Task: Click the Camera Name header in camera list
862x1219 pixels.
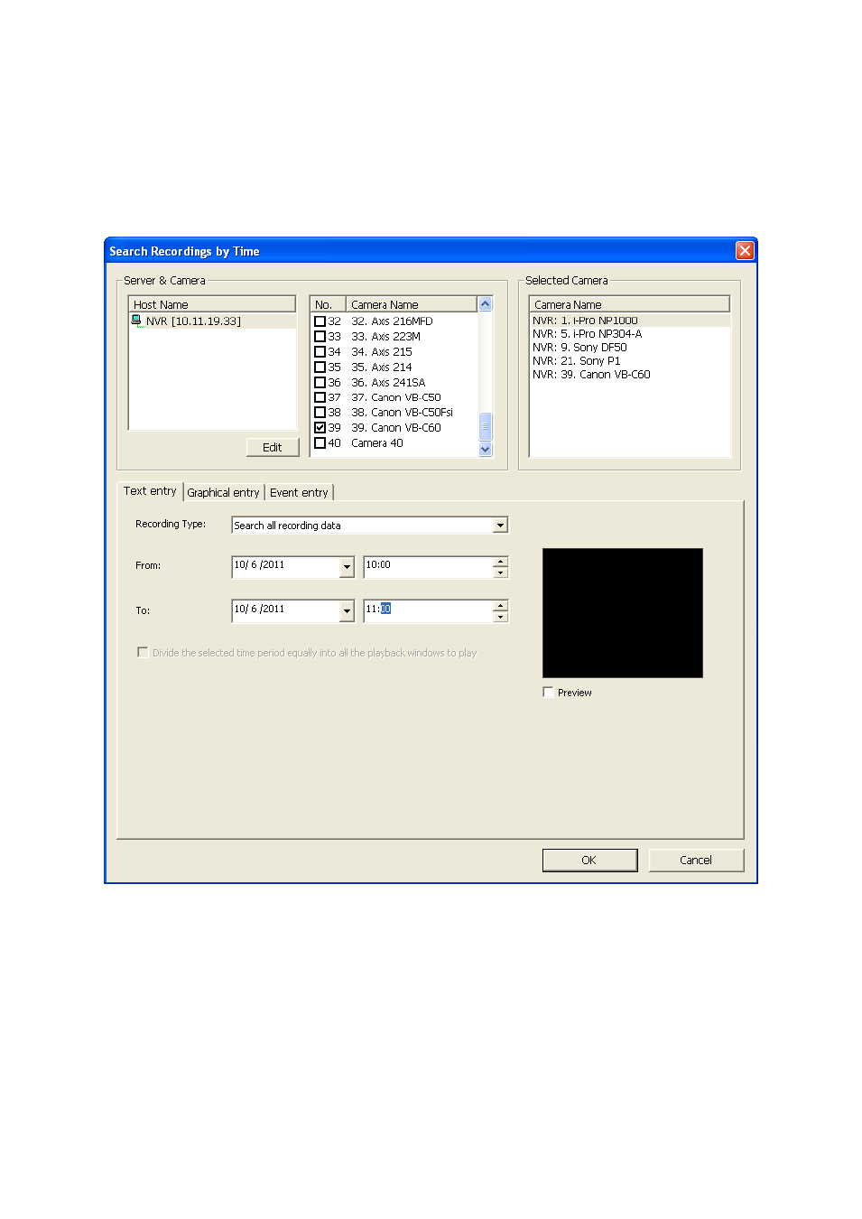Action: click(412, 304)
